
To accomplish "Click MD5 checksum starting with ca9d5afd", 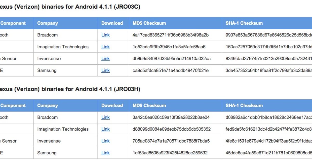I will 171,71.
